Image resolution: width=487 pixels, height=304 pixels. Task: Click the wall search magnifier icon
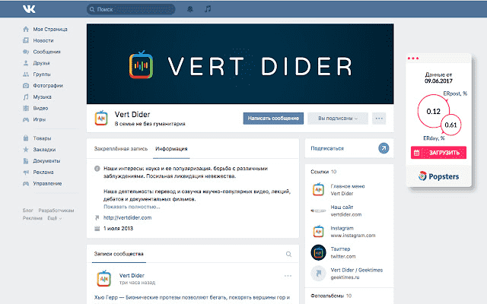[288, 254]
